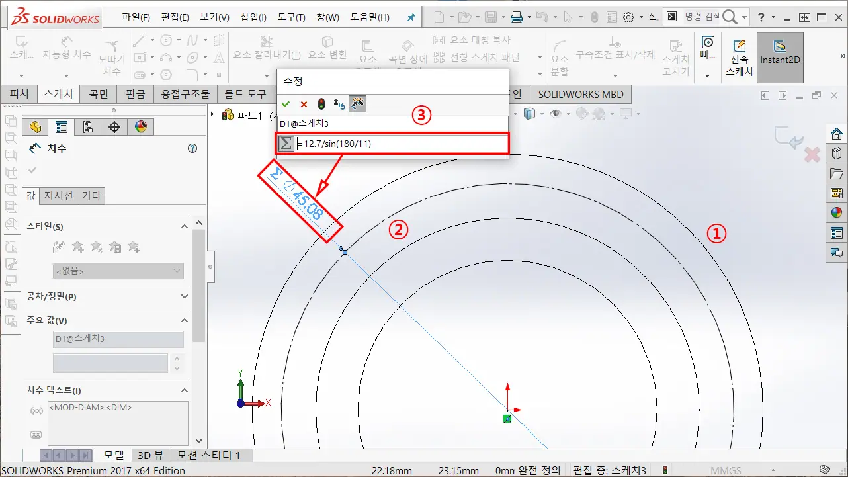Toggle the Instant2D button
Screen dimensions: 848x477
tap(780, 58)
